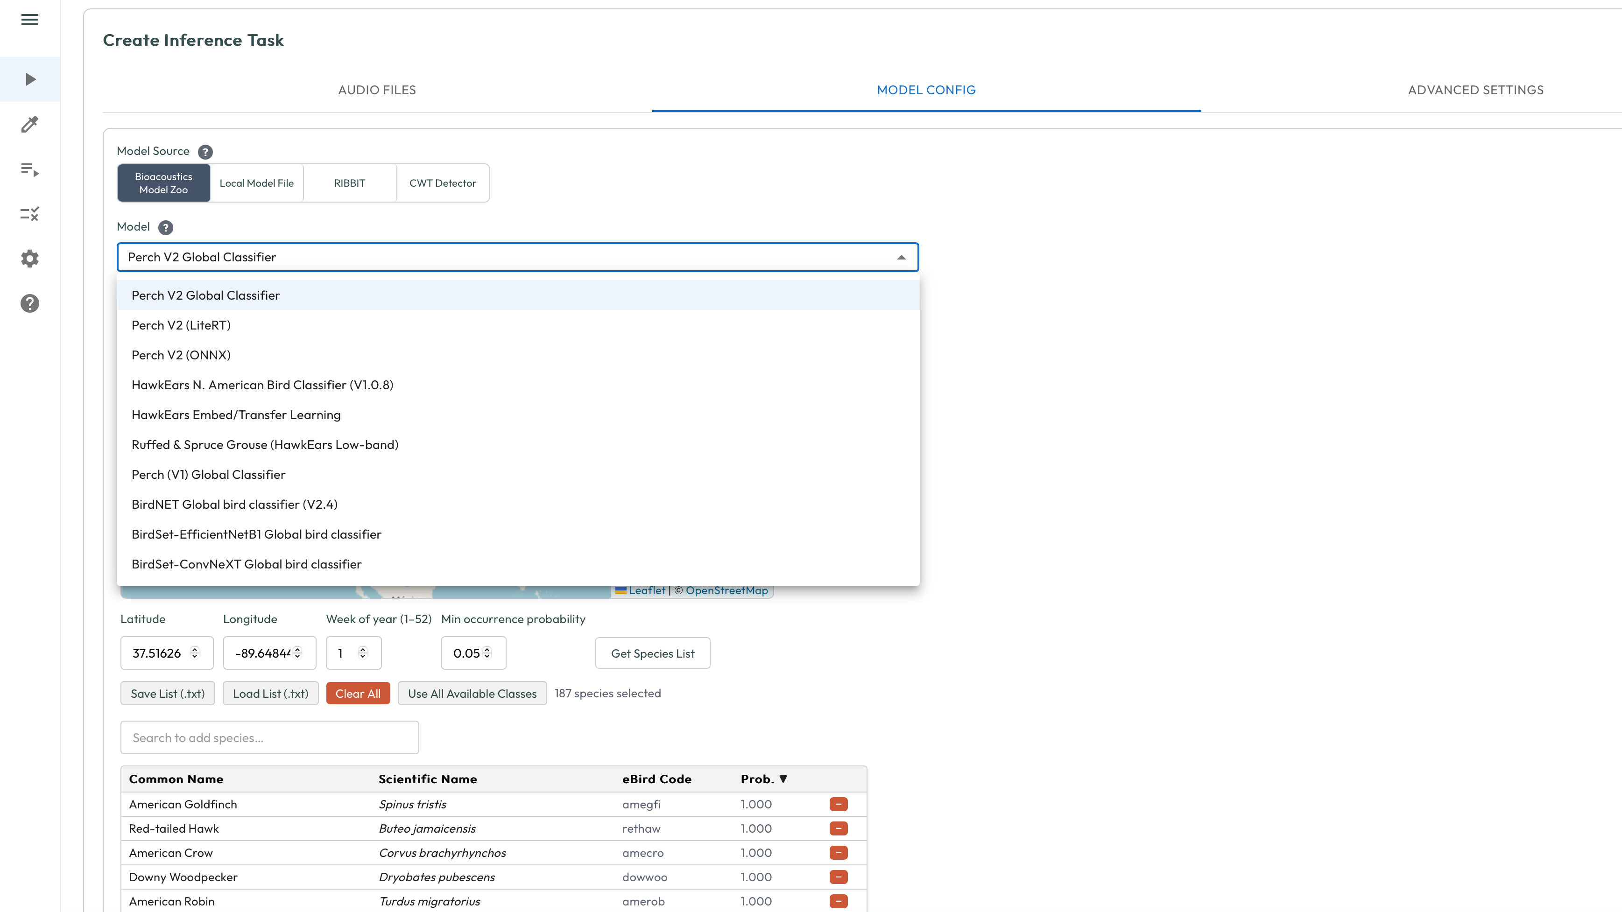Screen dimensions: 1622x912
Task: Open the help question icon in sidebar
Action: click(x=29, y=303)
